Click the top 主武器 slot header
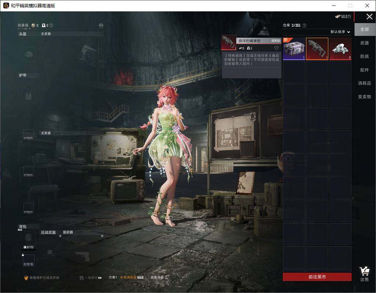Image resolution: width=376 pixels, height=293 pixels. pyautogui.click(x=46, y=34)
